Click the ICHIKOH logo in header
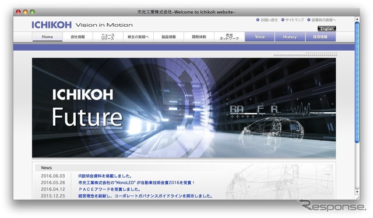Viewport: 373px width, 218px height. [x=51, y=24]
